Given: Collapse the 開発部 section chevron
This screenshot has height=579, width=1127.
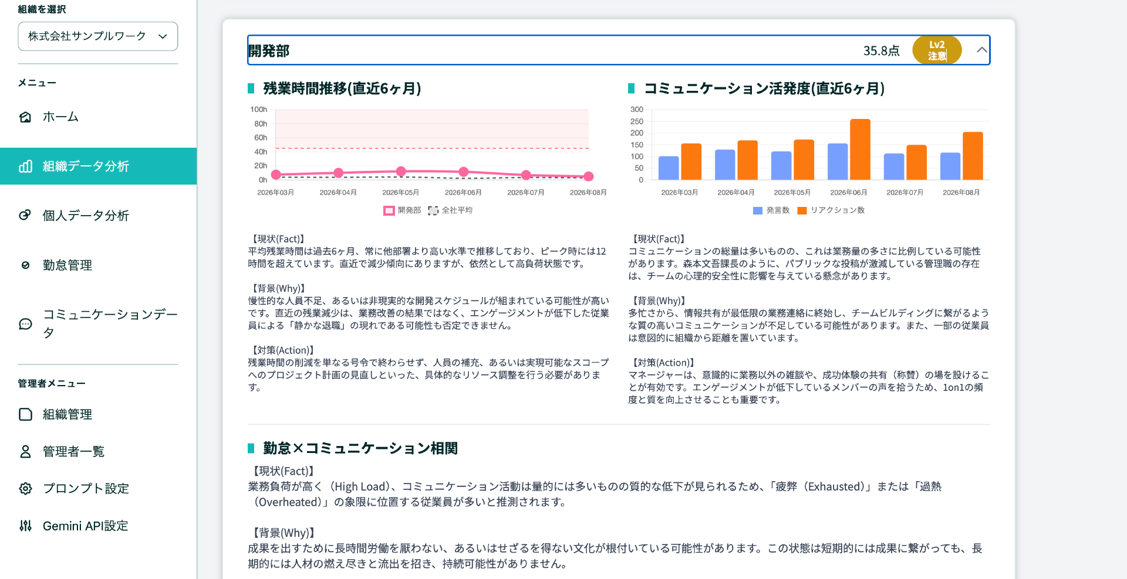Looking at the screenshot, I should click(981, 50).
